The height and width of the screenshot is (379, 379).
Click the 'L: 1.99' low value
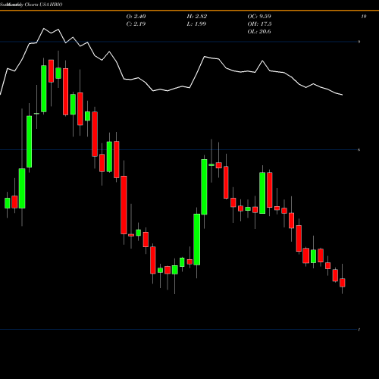point(196,24)
